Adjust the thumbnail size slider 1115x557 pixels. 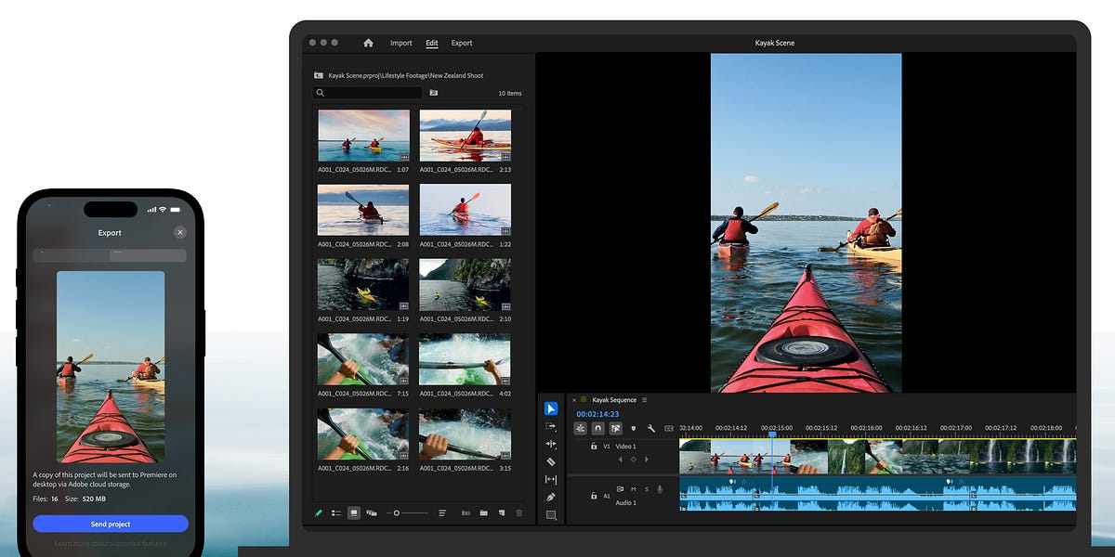[x=397, y=512]
